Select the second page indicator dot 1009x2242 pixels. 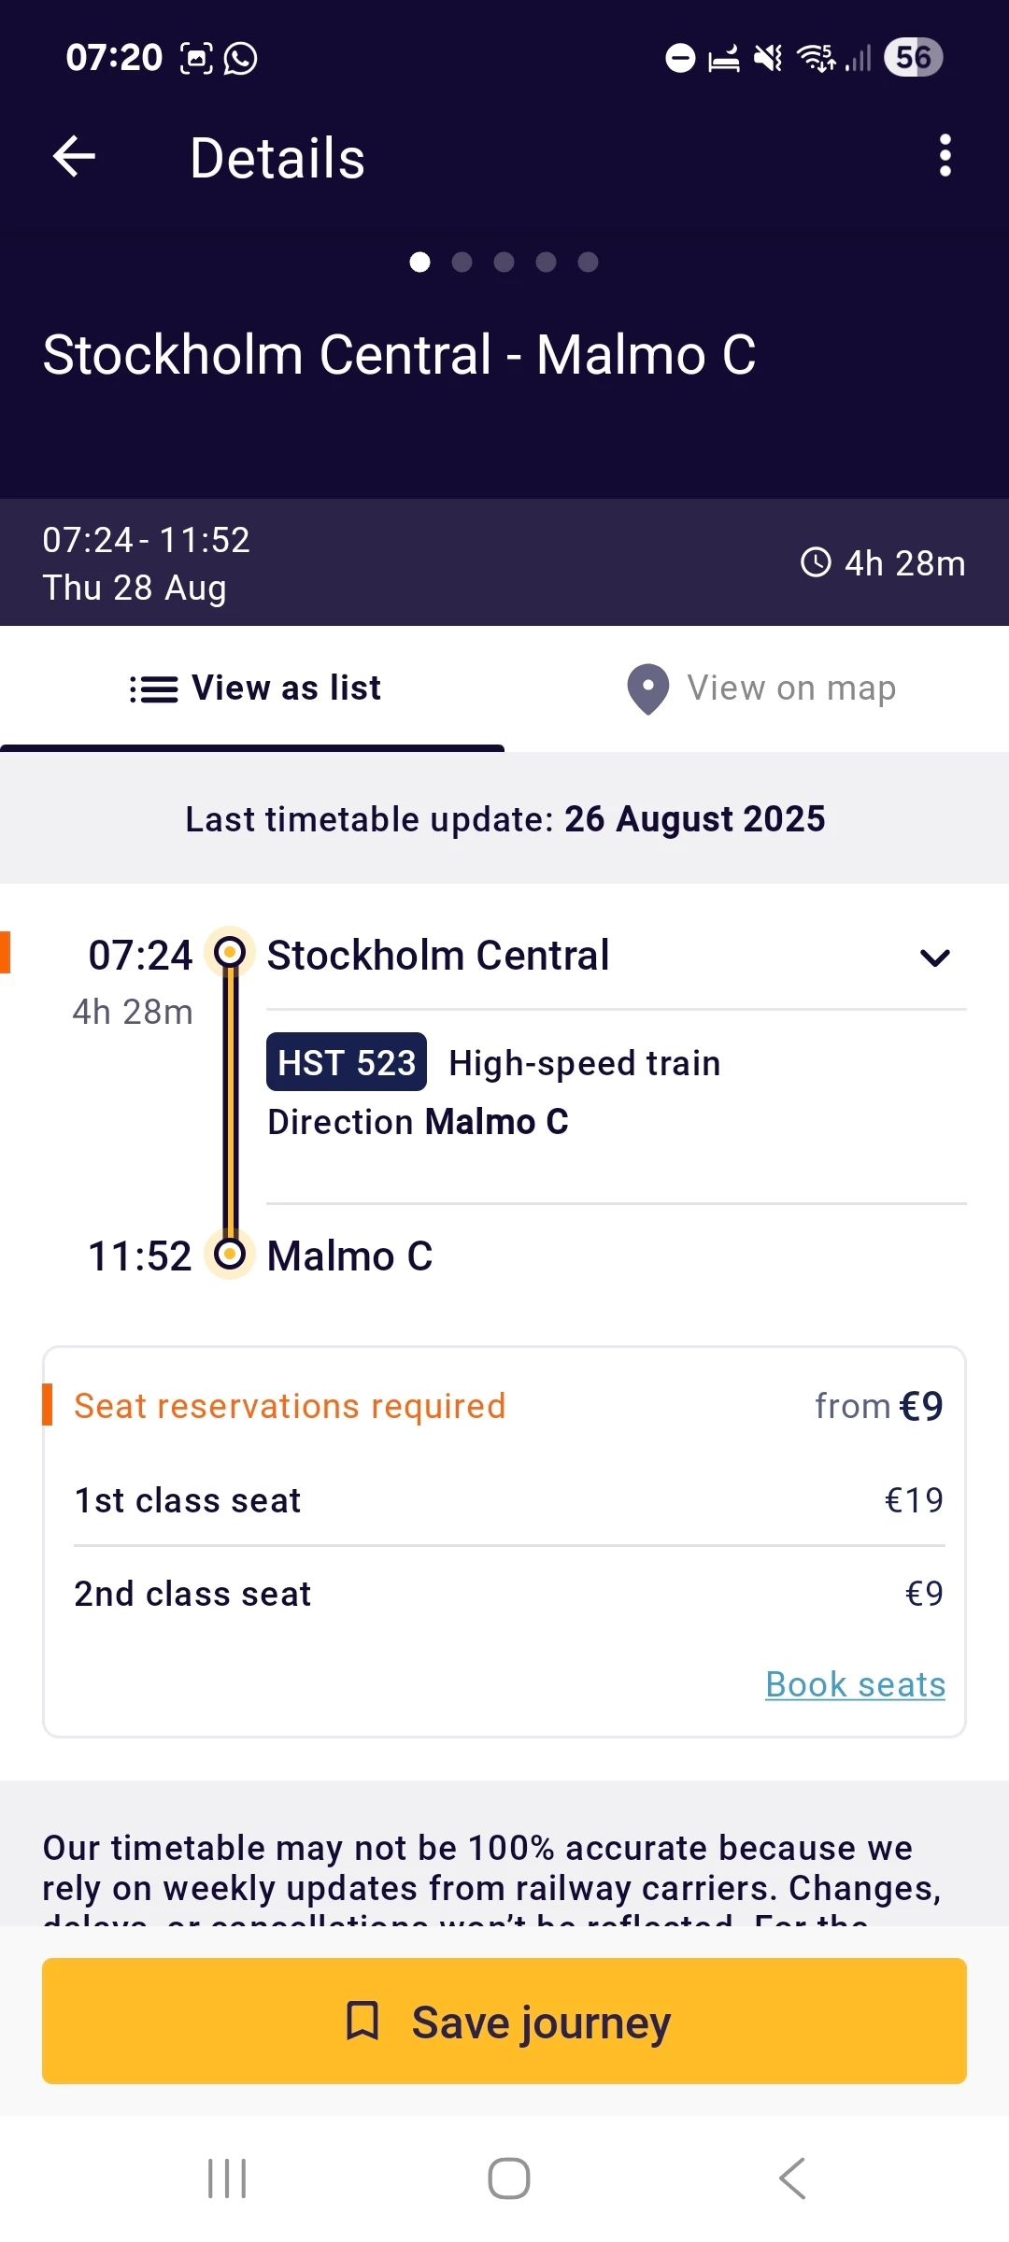(462, 263)
